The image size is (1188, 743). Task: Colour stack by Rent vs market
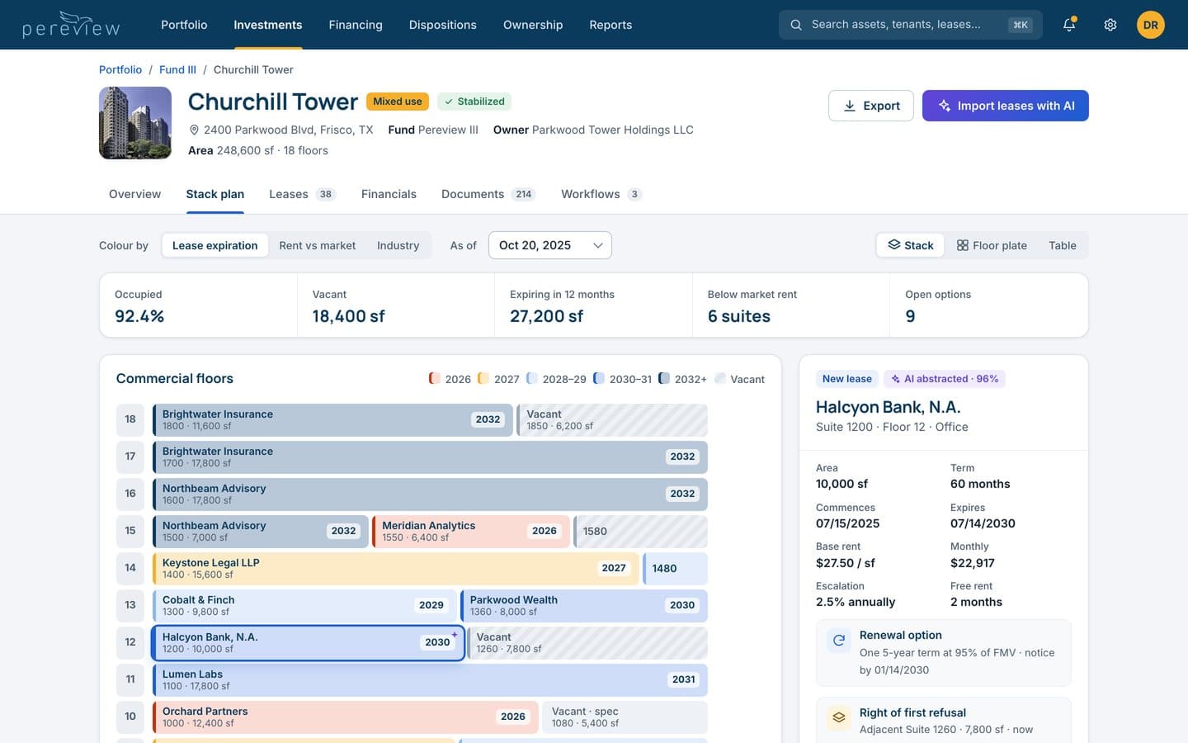point(318,245)
